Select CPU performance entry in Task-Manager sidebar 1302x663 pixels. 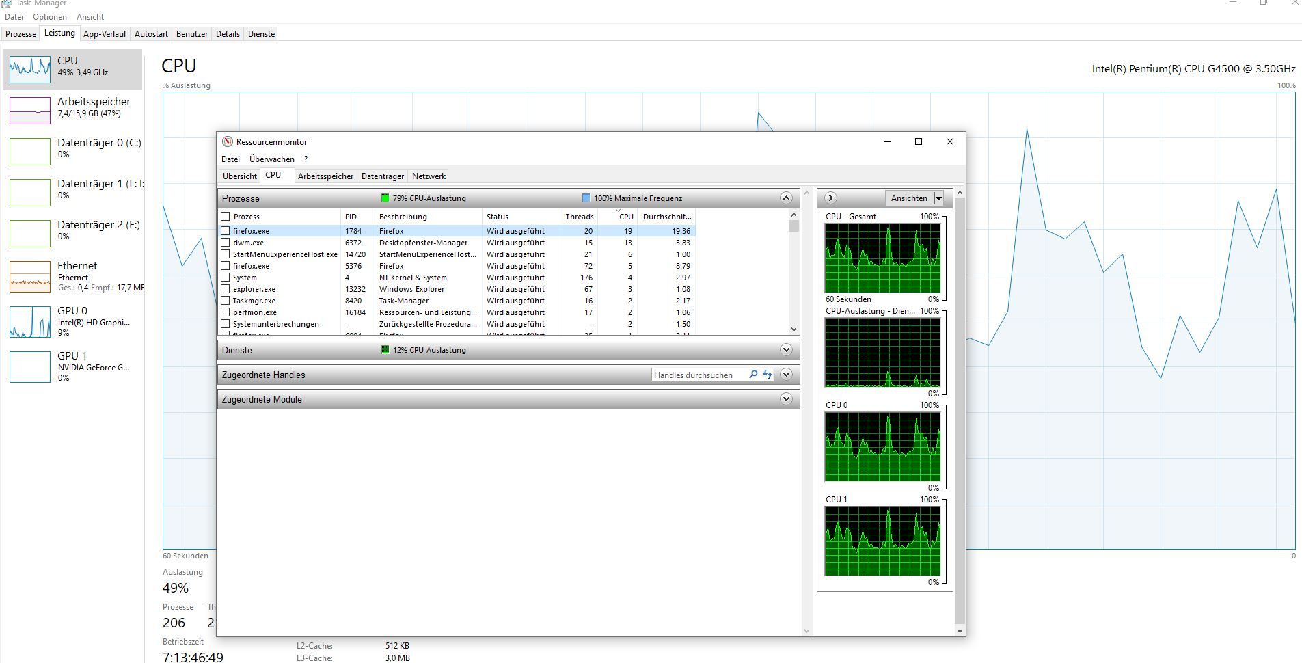click(x=72, y=69)
